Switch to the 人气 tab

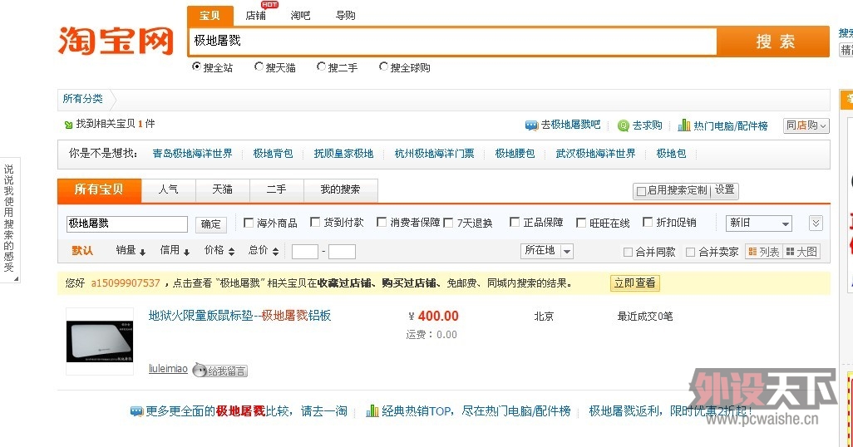(169, 189)
